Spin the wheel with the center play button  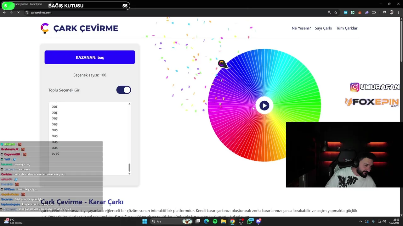264,105
